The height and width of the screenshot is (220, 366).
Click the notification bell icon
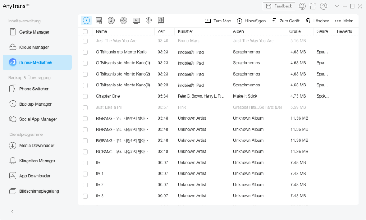[x=302, y=6]
